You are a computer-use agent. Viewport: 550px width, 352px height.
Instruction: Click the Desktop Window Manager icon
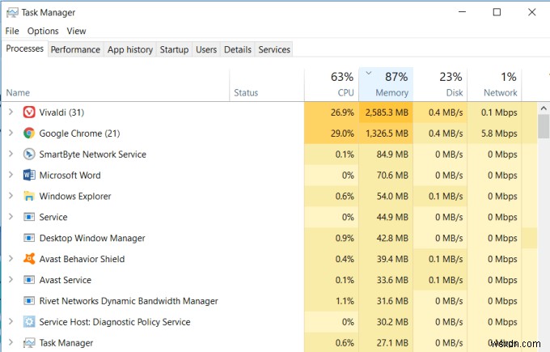point(29,238)
